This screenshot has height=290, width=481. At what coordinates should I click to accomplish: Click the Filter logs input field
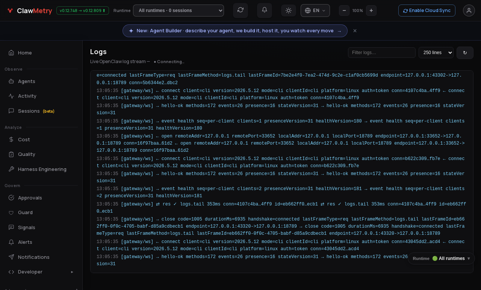[382, 53]
